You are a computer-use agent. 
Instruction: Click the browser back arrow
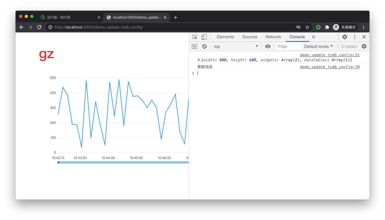pyautogui.click(x=22, y=27)
